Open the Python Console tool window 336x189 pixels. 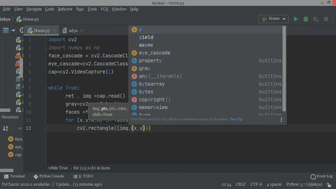click(49, 176)
